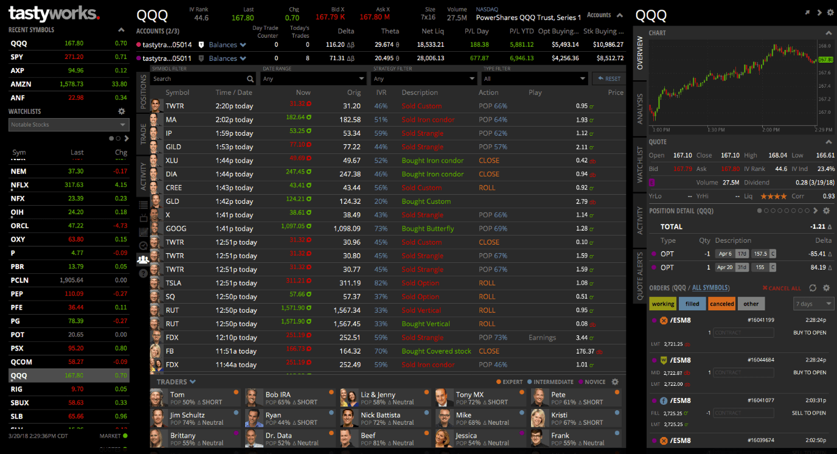Screen dimensions: 837x454
Task: Click shield icon of account ending 05014
Action: point(201,44)
